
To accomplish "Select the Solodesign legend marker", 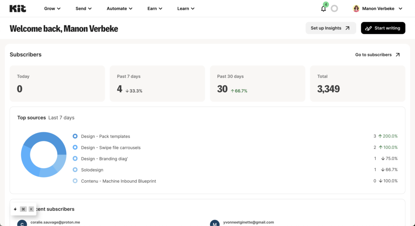I will (x=75, y=170).
